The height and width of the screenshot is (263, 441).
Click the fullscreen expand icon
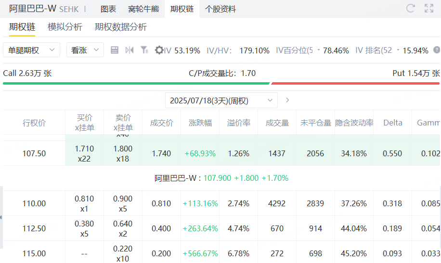[429, 8]
